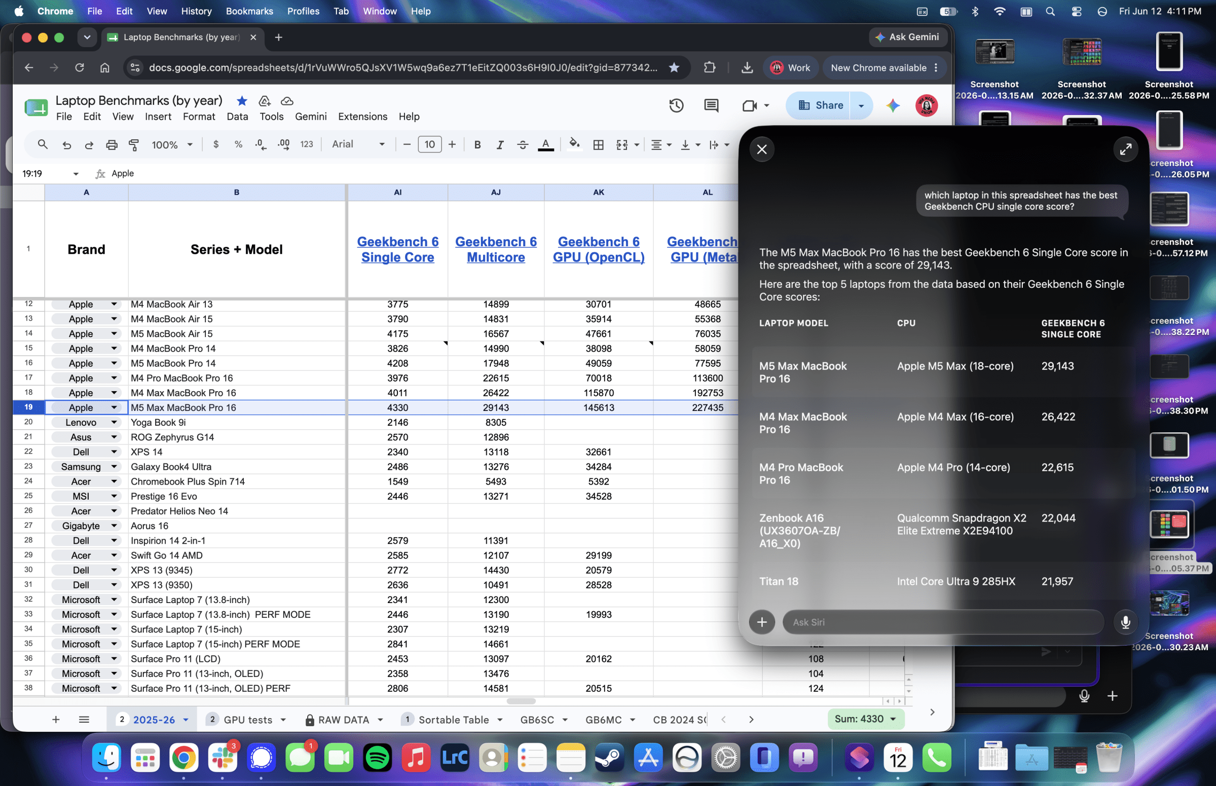This screenshot has height=786, width=1216.
Task: Toggle italic formatting
Action: pyautogui.click(x=500, y=145)
